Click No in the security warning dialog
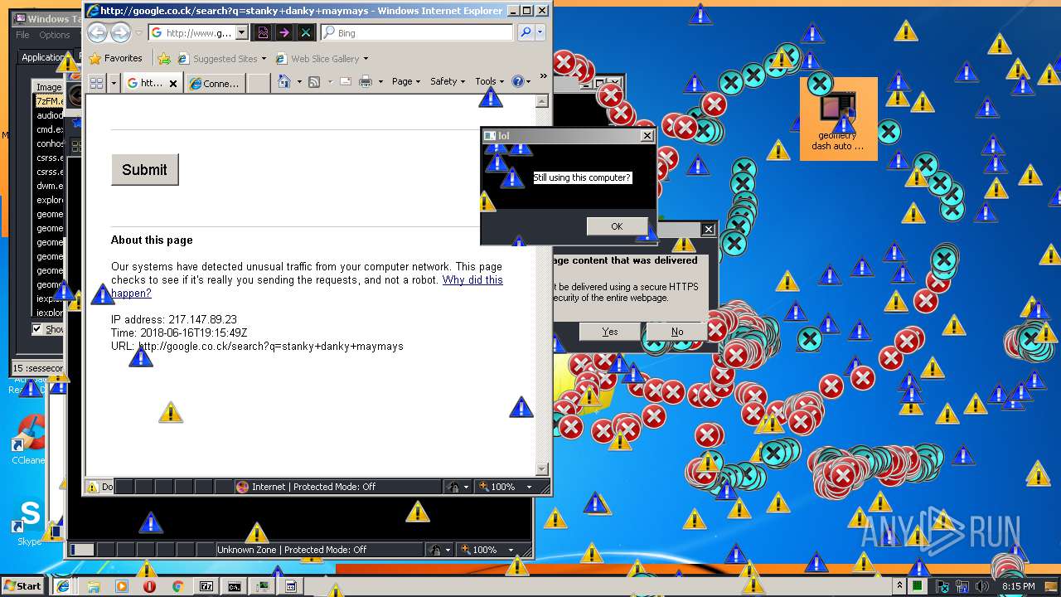The width and height of the screenshot is (1061, 597). point(677,332)
